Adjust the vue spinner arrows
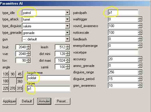151x112 pixels. click(29, 54)
